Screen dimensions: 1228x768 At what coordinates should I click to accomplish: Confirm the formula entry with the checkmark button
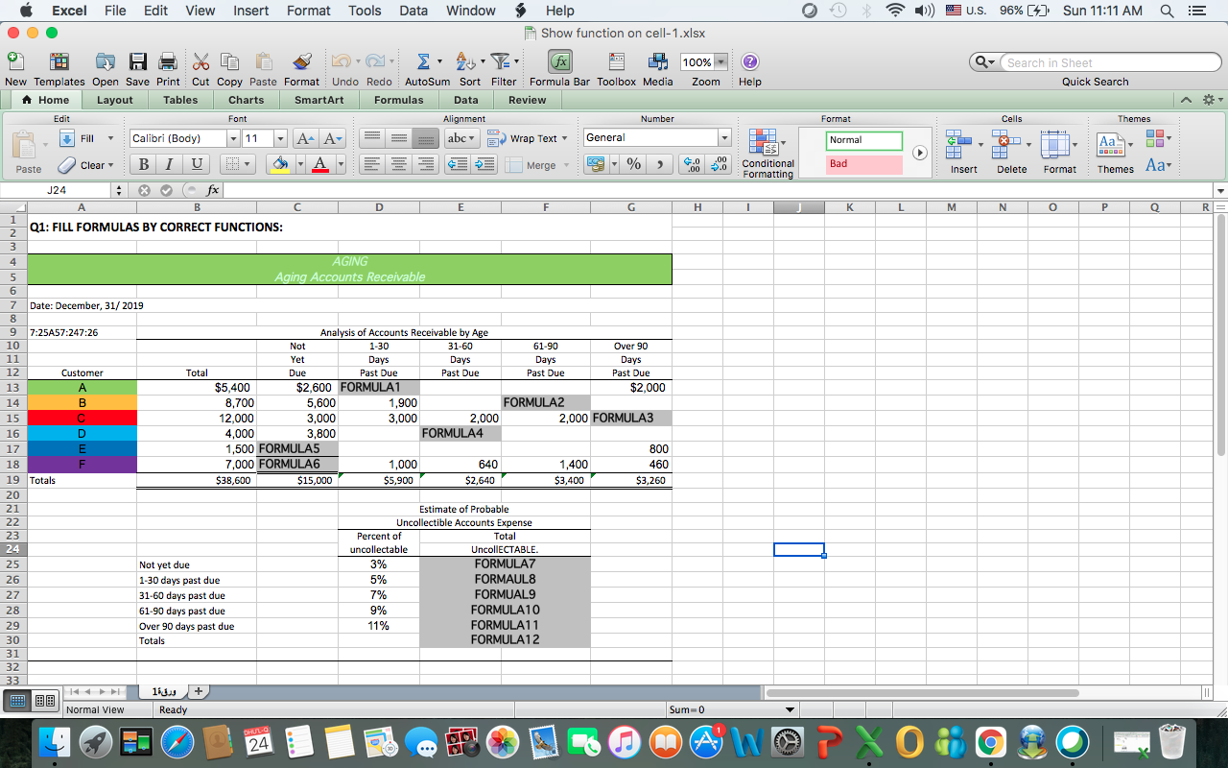pyautogui.click(x=164, y=190)
